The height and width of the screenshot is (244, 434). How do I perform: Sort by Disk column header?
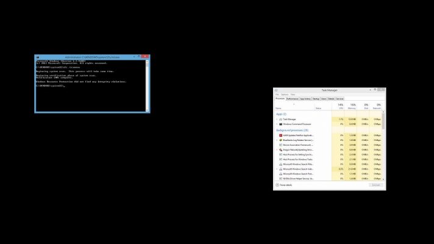[363, 106]
